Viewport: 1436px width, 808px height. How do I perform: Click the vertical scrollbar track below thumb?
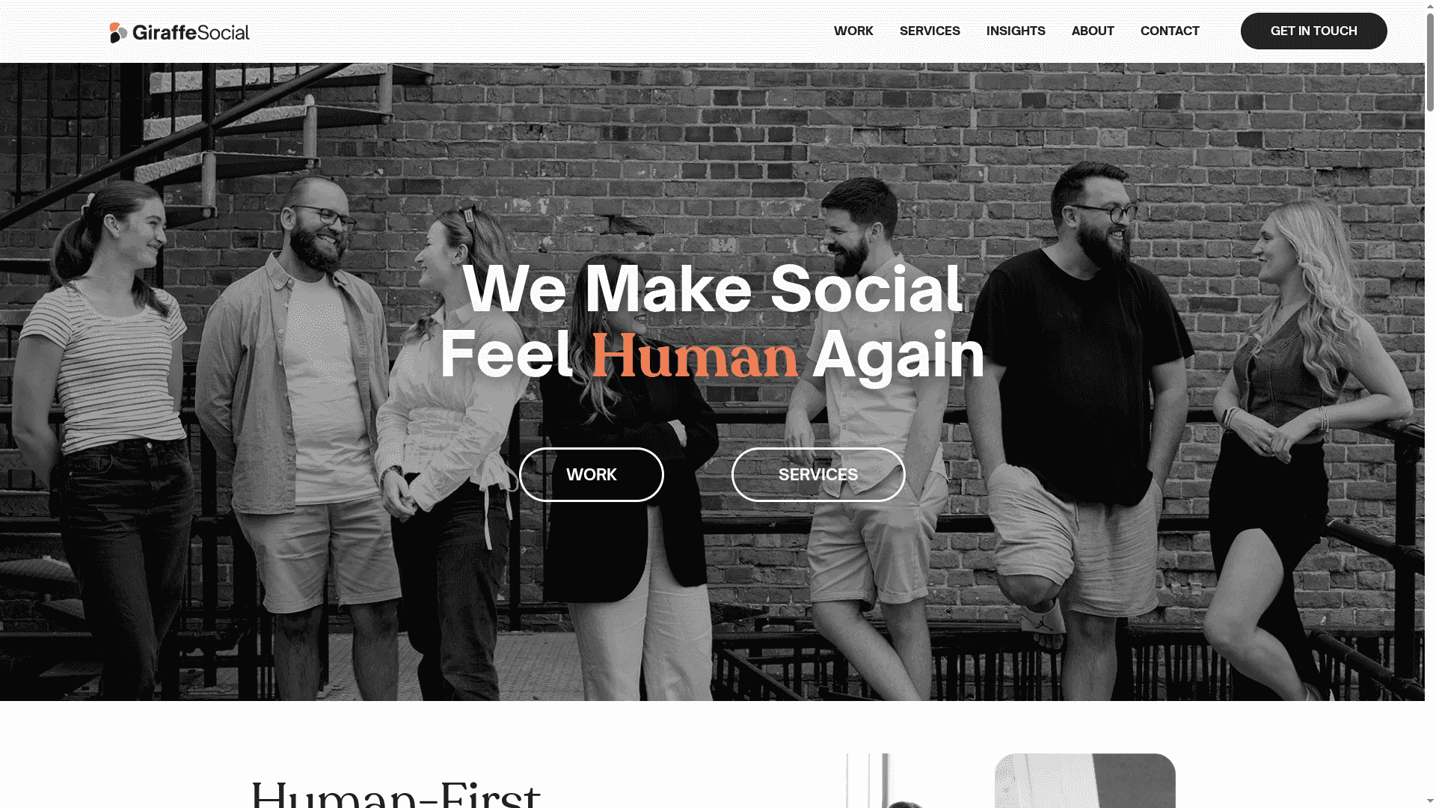click(x=1430, y=449)
